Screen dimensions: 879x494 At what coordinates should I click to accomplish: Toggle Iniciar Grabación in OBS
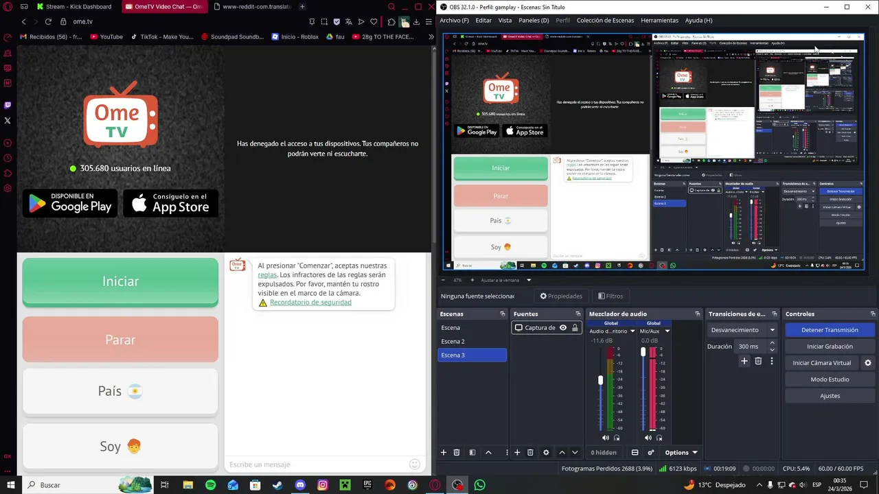[830, 346]
